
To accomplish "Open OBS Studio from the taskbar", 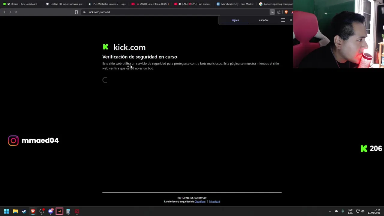I will (x=42, y=211).
